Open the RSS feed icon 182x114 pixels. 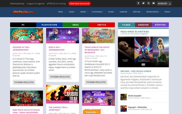coord(148,3)
